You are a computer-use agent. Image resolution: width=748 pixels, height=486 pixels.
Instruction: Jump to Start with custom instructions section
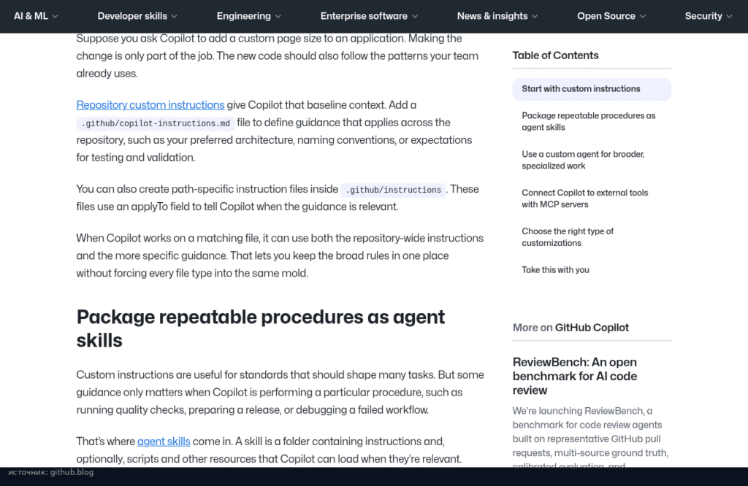pyautogui.click(x=592, y=89)
